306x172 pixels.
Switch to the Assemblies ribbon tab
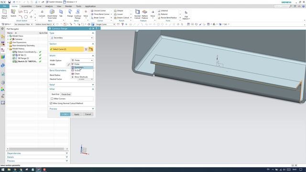click(27, 6)
